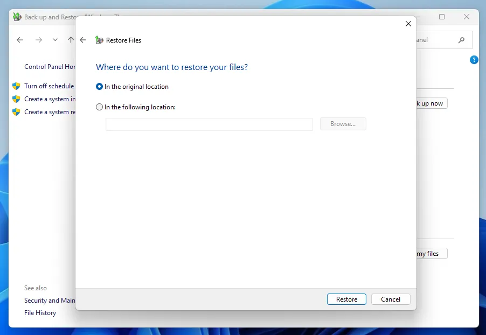This screenshot has width=486, height=335.
Task: Click the up arrow to parent folder
Action: click(x=70, y=40)
